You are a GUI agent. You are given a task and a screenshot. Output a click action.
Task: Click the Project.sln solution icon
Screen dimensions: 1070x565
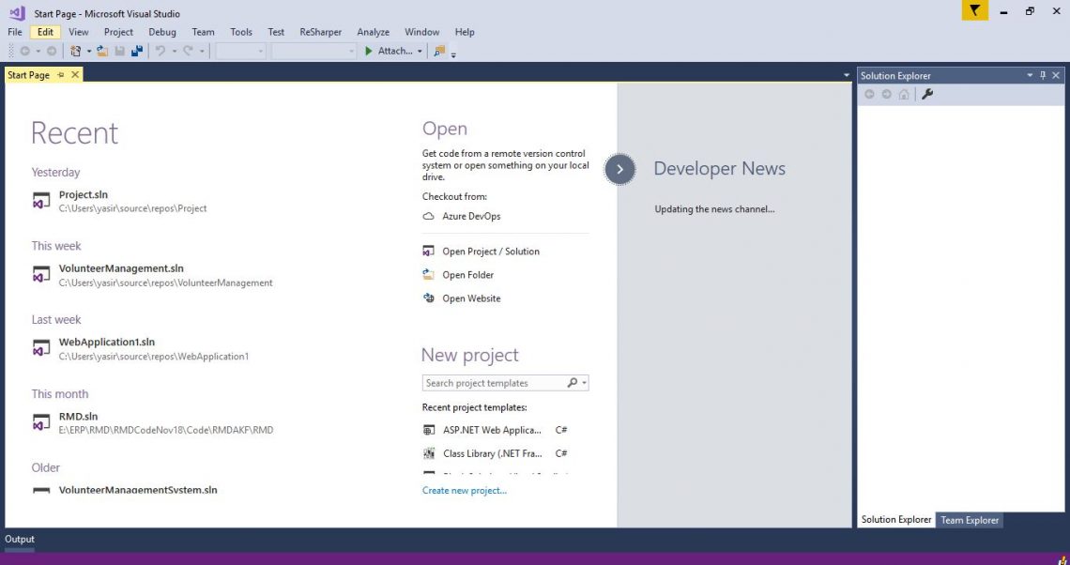coord(41,201)
